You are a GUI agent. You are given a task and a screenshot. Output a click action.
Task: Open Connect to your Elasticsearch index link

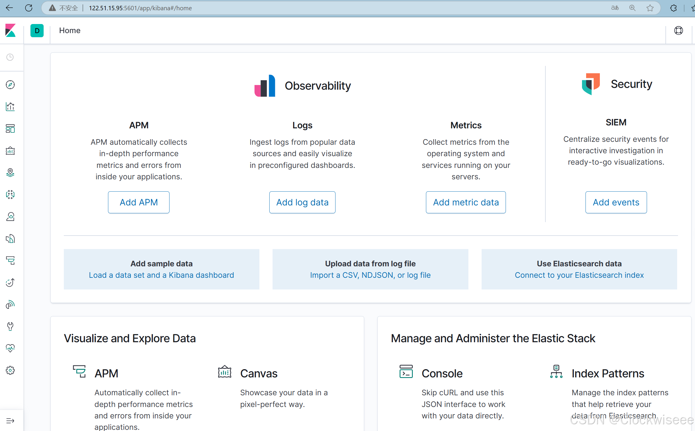click(x=579, y=275)
